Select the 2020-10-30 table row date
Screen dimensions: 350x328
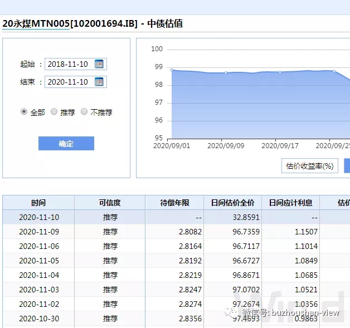pyautogui.click(x=39, y=319)
